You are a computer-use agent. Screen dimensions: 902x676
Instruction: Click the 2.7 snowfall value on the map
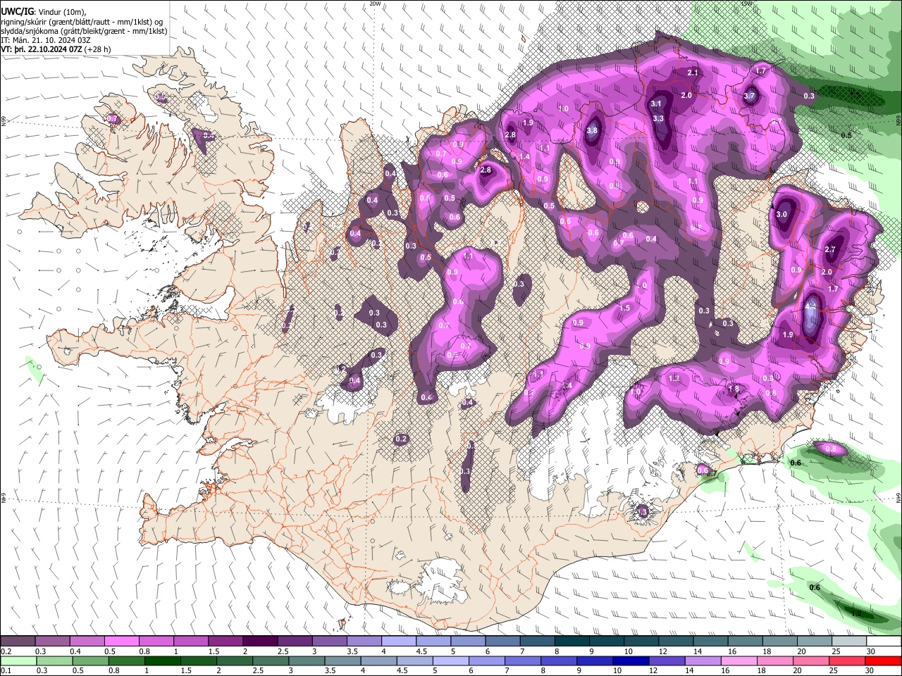coord(829,249)
